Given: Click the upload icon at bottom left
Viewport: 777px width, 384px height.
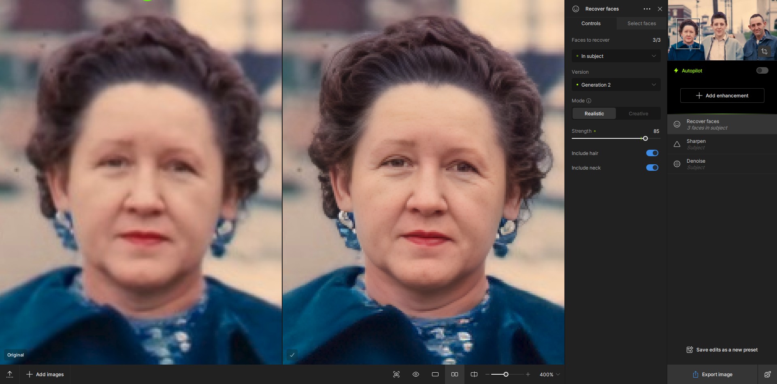Looking at the screenshot, I should point(10,374).
